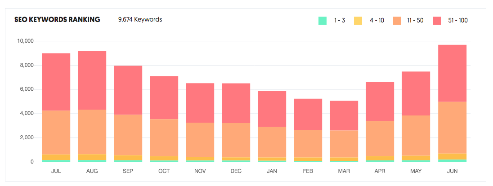Viewport: 493px width, 186px height.
Task: Select the JUN bar's yellow 4-10 segment
Action: coord(452,156)
